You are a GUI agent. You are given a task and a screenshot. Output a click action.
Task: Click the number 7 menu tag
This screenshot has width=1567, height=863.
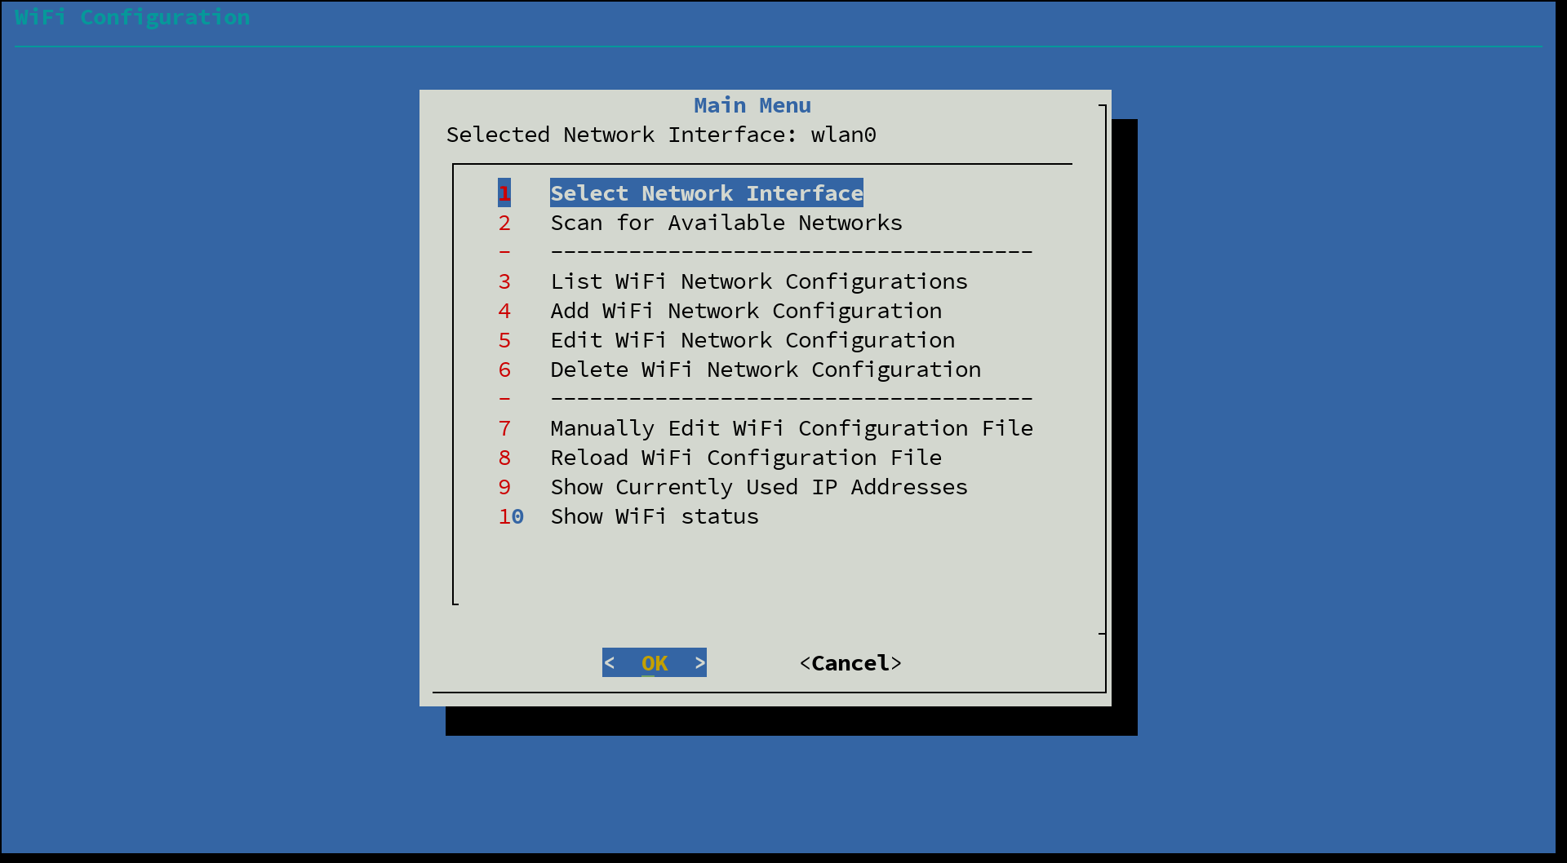coord(504,428)
